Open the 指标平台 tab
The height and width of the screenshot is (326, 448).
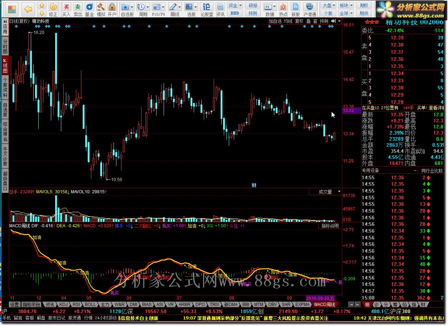point(31,305)
